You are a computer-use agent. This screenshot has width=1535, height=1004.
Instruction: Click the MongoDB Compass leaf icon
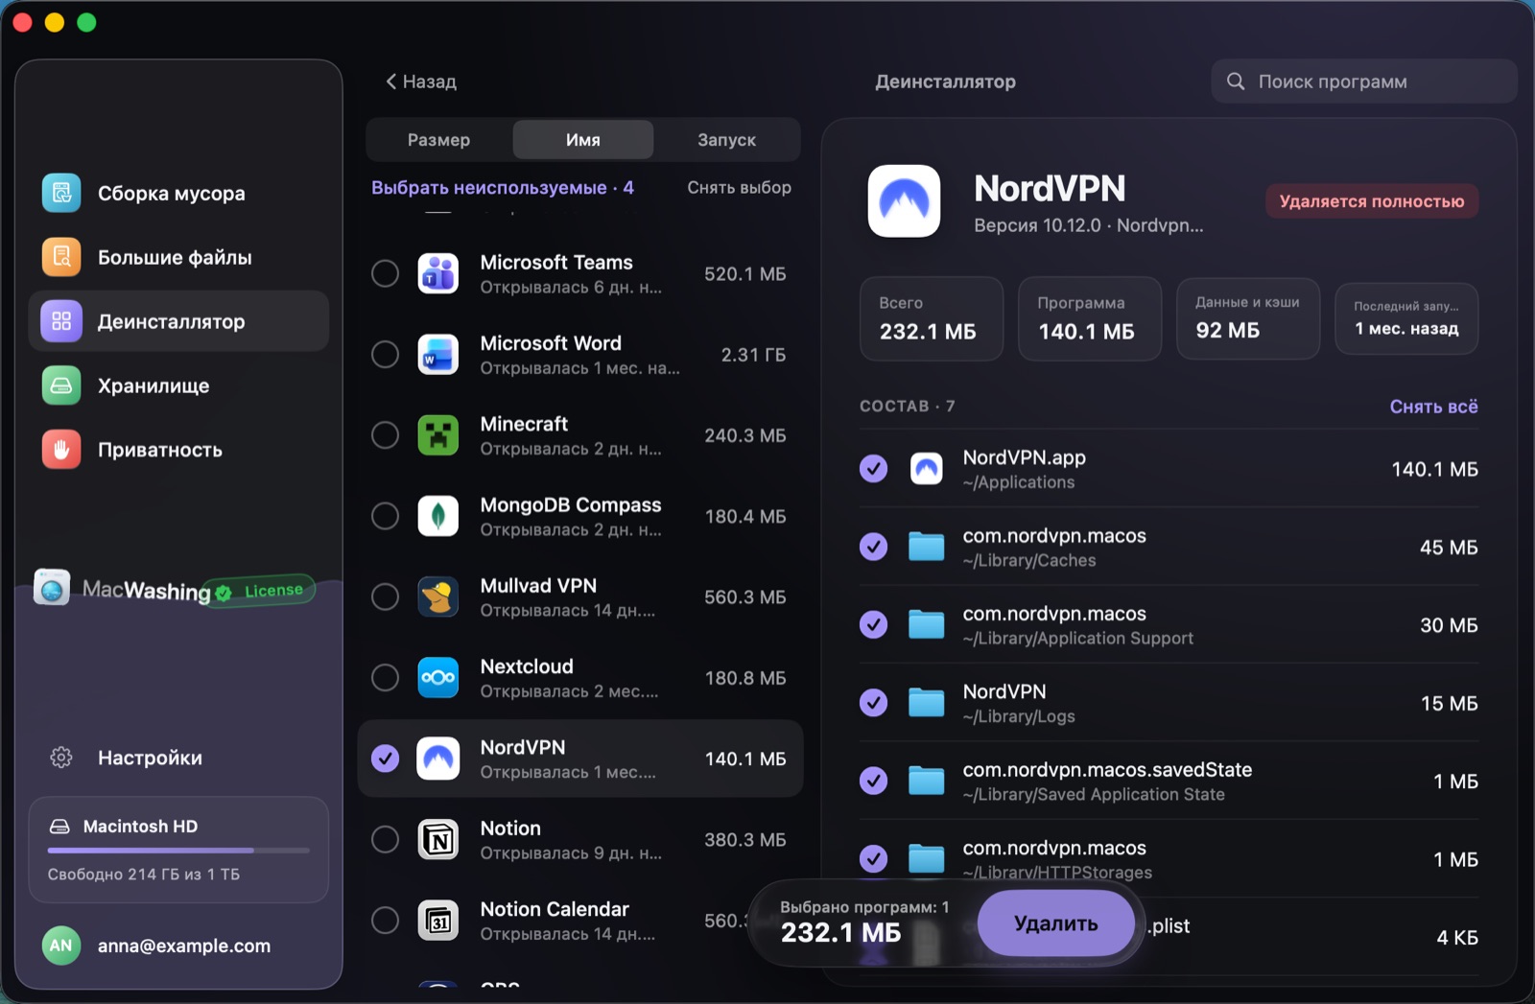pos(438,516)
